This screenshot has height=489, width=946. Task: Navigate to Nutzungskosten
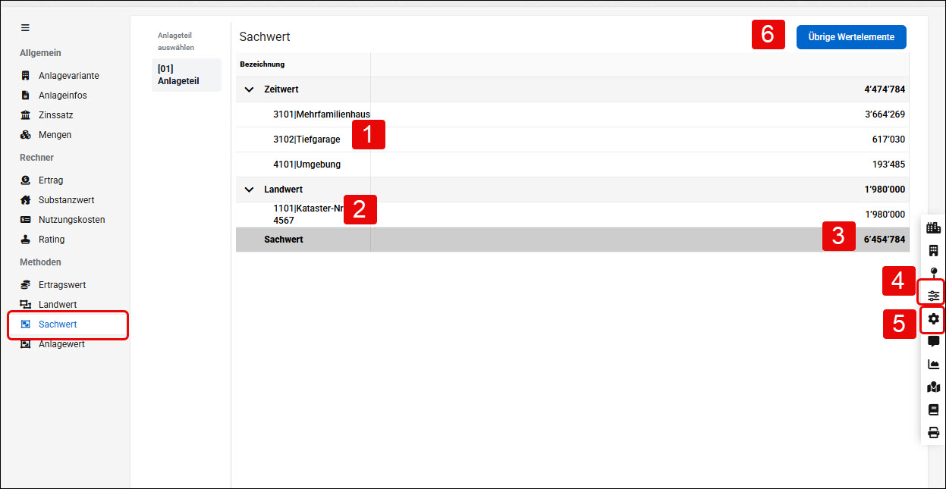(72, 220)
